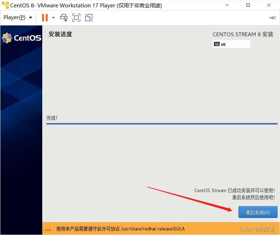
Task: Click the 重启系统(R) reboot button
Action: [x=258, y=212]
